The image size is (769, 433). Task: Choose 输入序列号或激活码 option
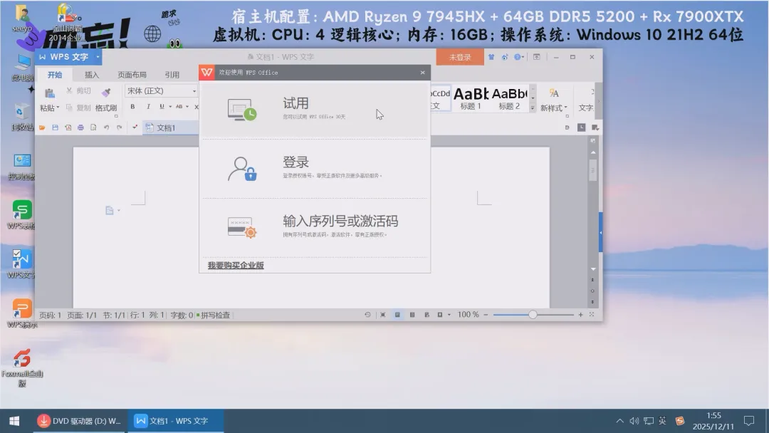coord(315,227)
